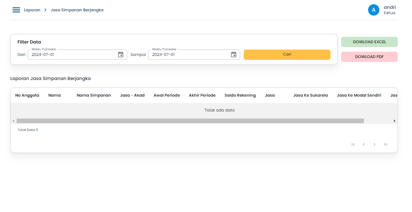Open the user avatar with letter A
The image size is (412, 212).
pos(373,10)
